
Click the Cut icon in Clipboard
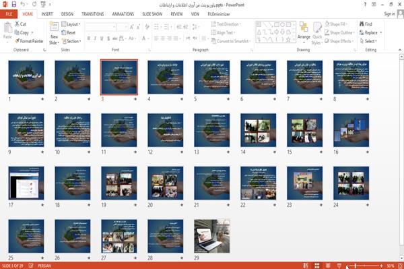[x=20, y=24]
